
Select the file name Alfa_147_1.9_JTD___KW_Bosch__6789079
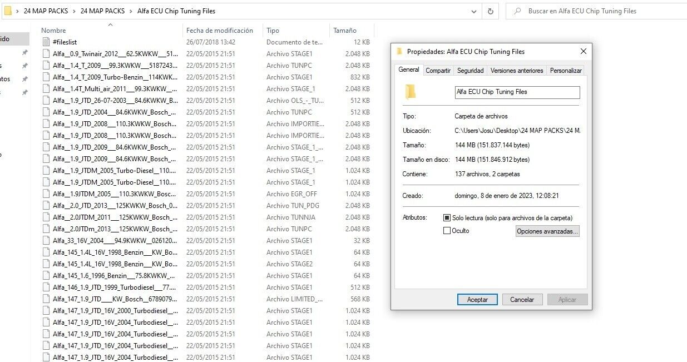[x=115, y=299]
